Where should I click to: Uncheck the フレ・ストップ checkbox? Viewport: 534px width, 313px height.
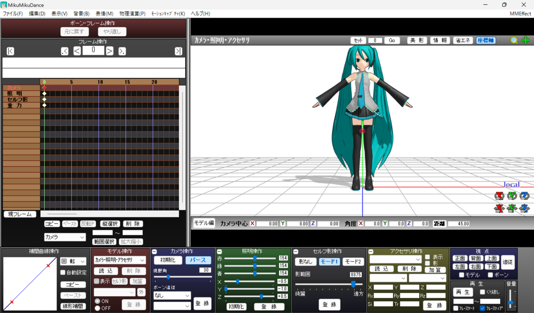(x=483, y=308)
